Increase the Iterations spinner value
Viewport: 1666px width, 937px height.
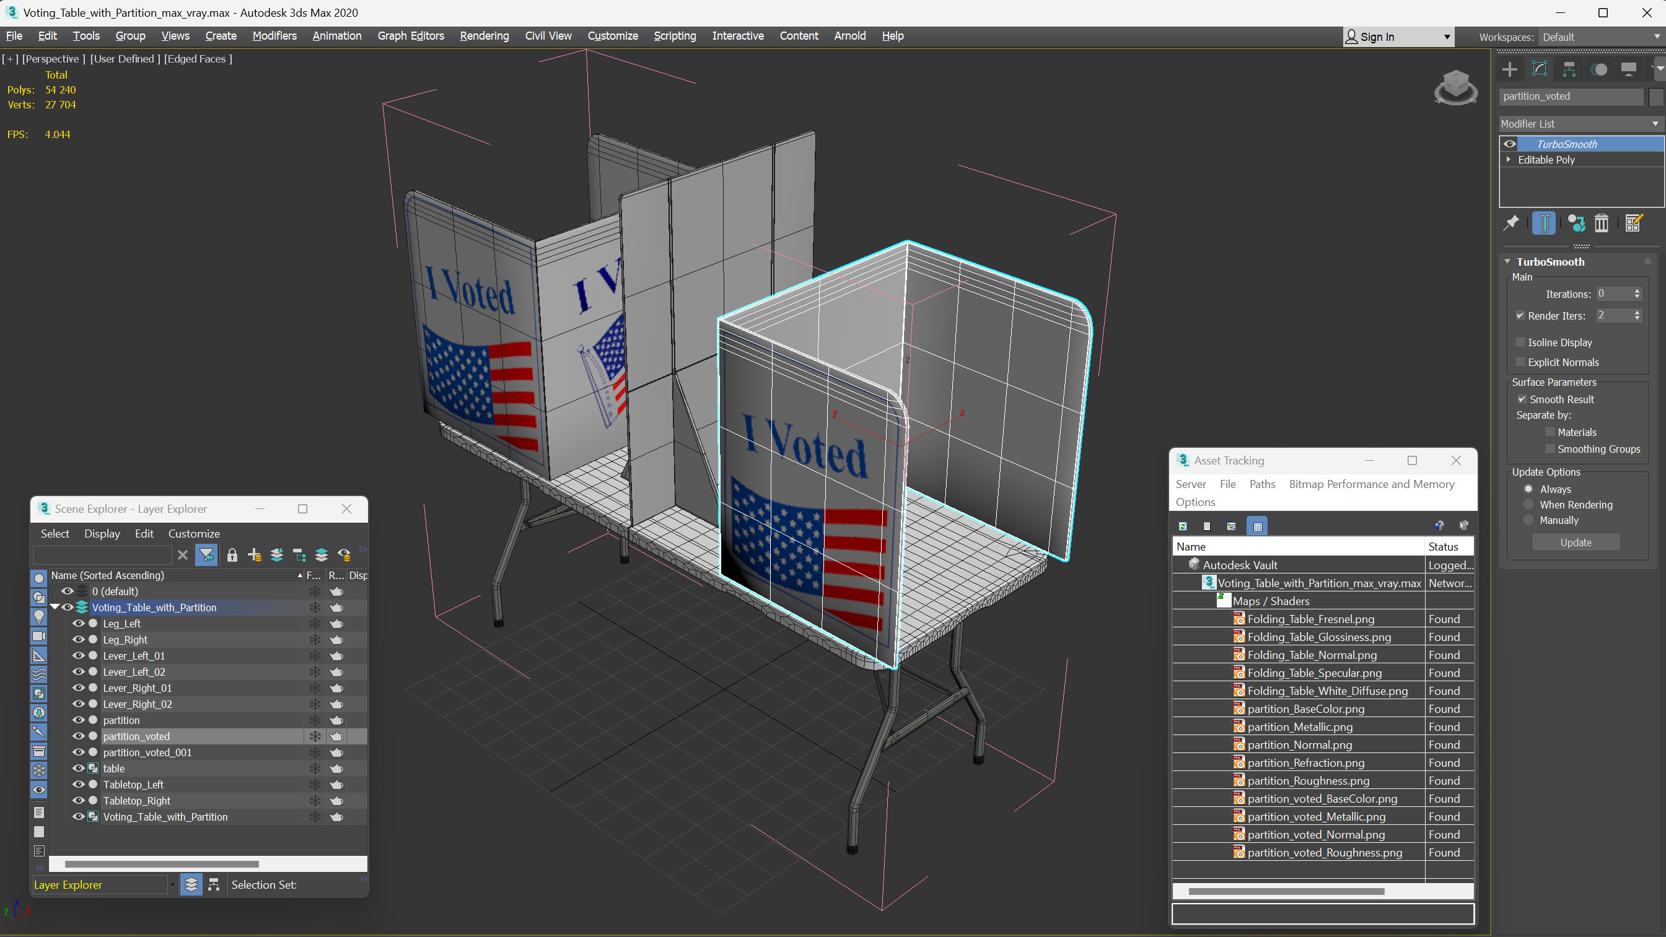pos(1638,291)
